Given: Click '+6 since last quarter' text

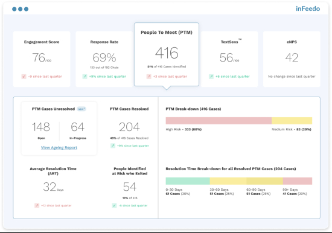Looking at the screenshot, I should [x=232, y=77].
